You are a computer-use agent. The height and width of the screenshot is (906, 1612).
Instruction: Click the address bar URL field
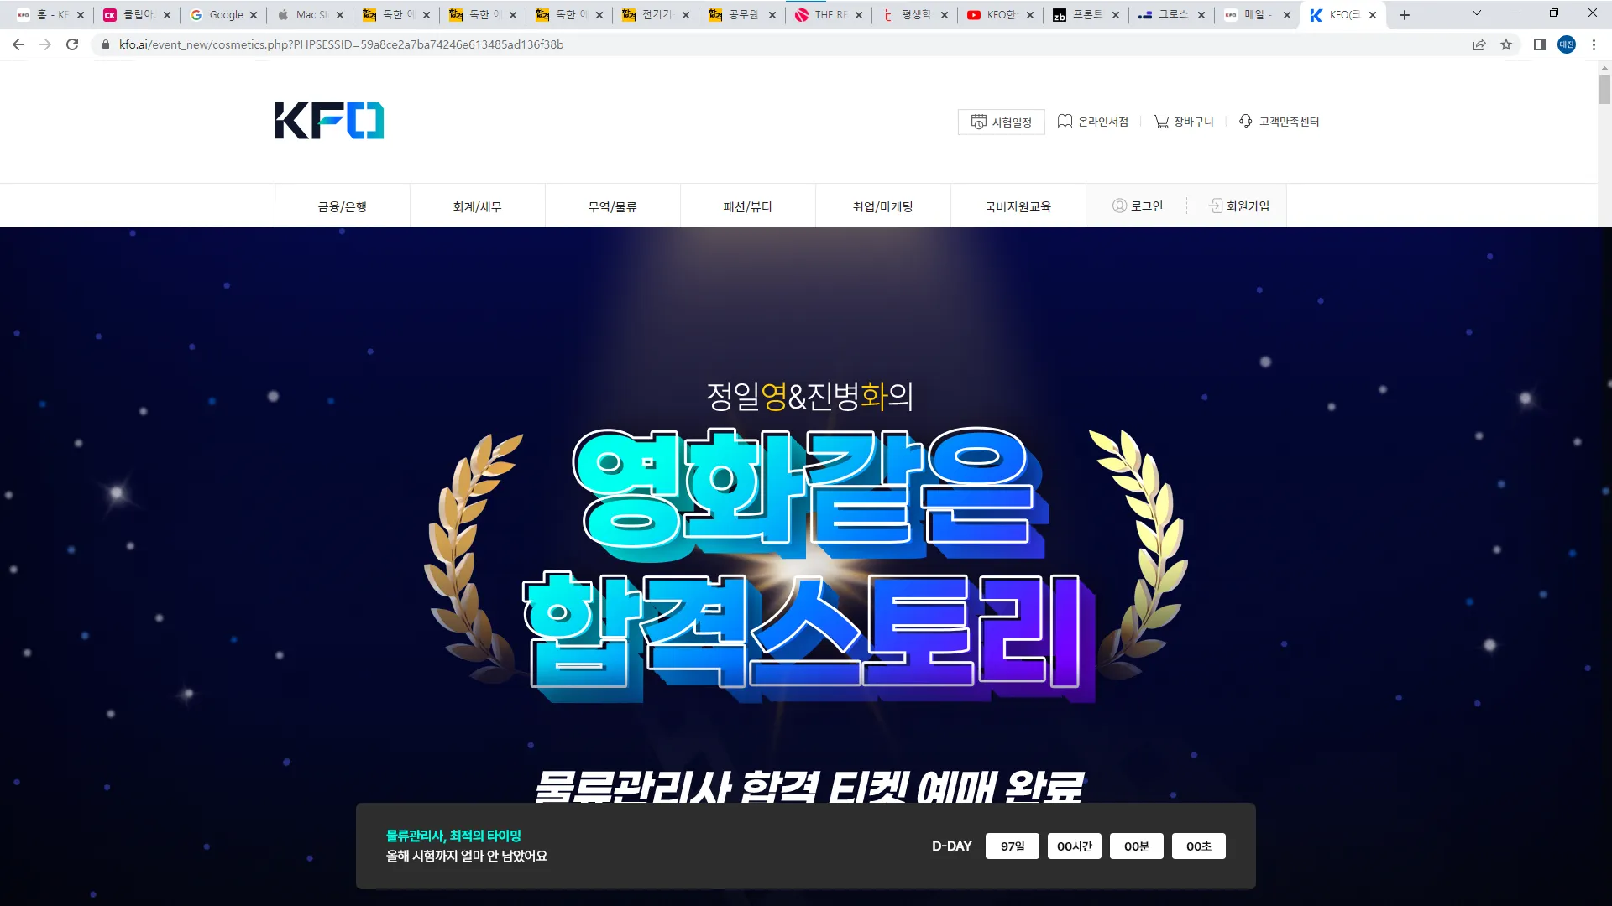pos(341,44)
